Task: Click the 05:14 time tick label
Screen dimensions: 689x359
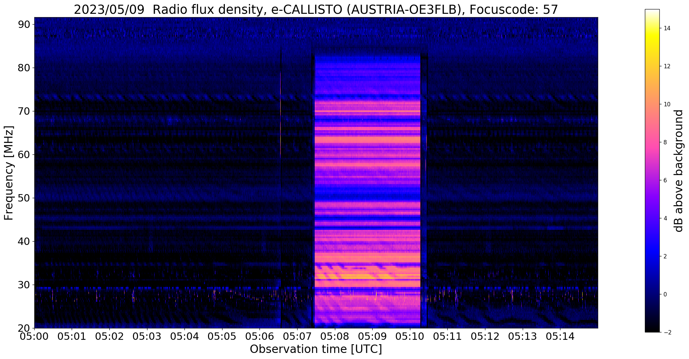Action: pyautogui.click(x=560, y=336)
